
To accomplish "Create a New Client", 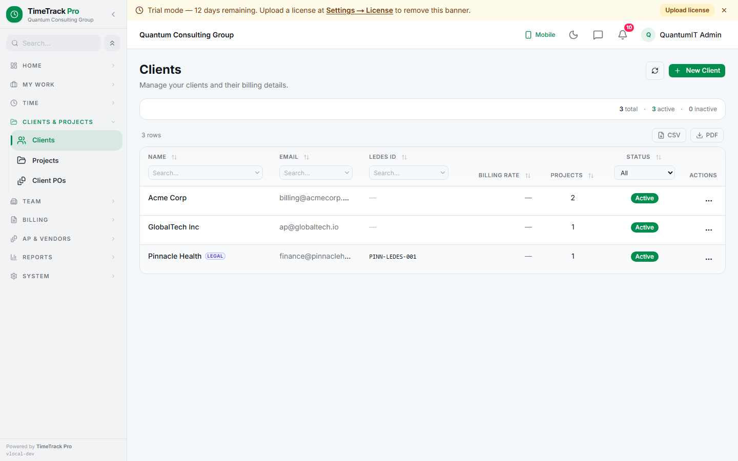I will (x=697, y=71).
